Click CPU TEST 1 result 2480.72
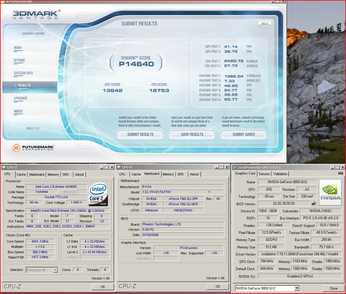 pos(234,61)
